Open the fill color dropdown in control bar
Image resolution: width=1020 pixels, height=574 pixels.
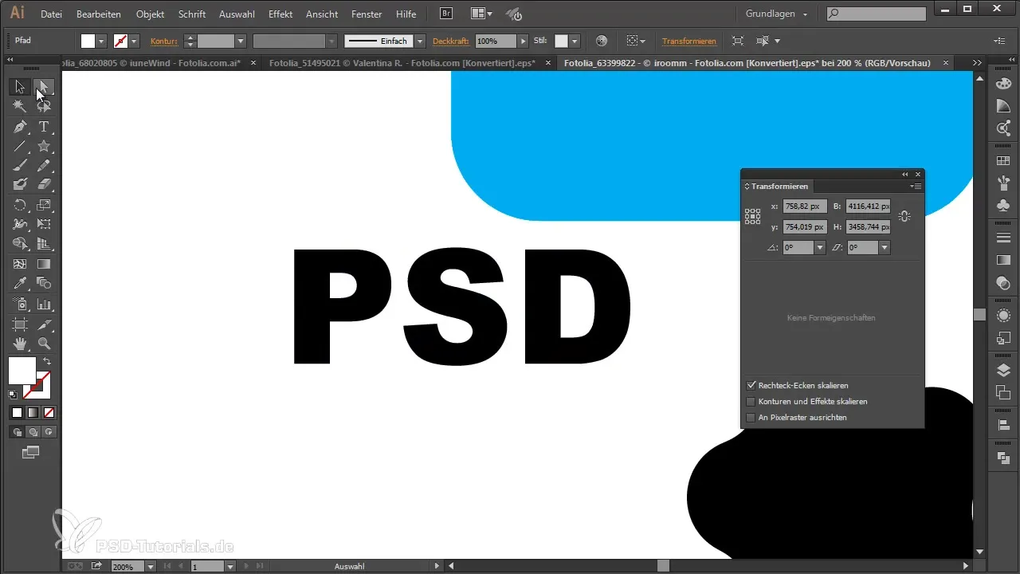tap(101, 41)
